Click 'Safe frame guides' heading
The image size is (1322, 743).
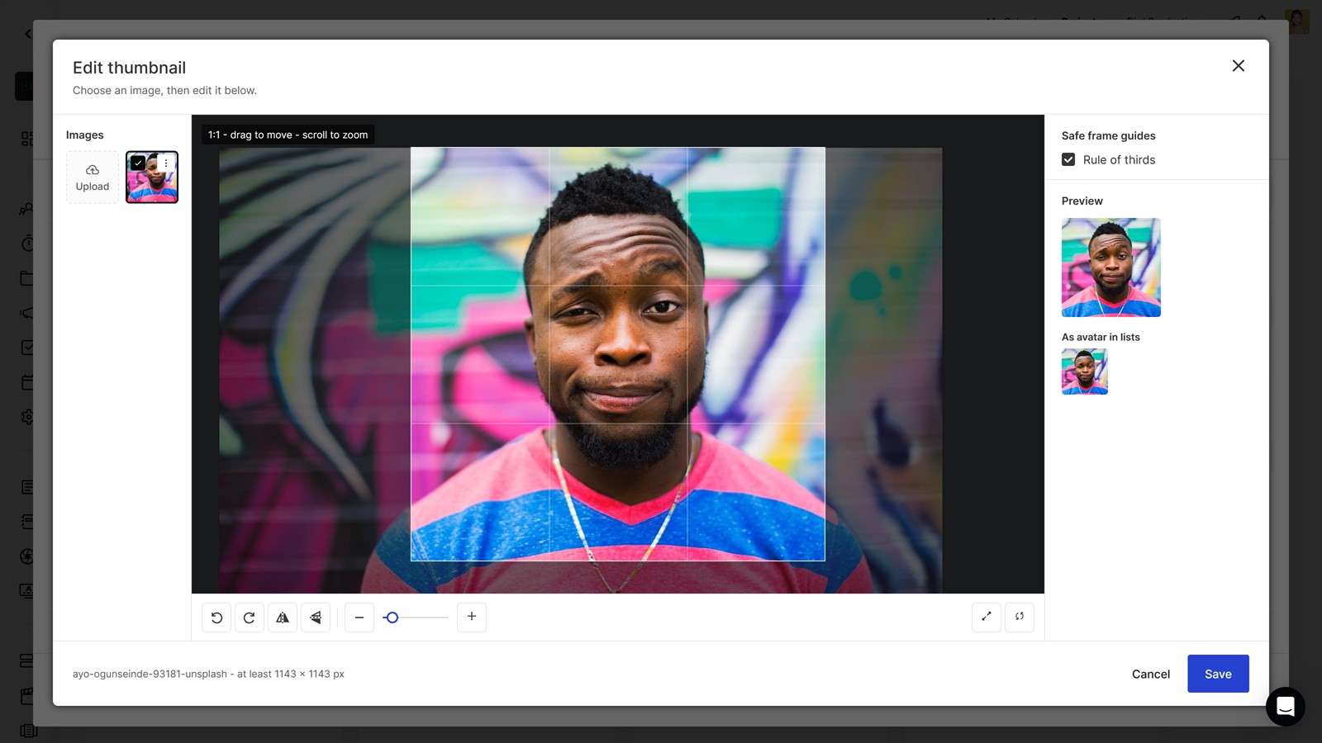coord(1108,135)
